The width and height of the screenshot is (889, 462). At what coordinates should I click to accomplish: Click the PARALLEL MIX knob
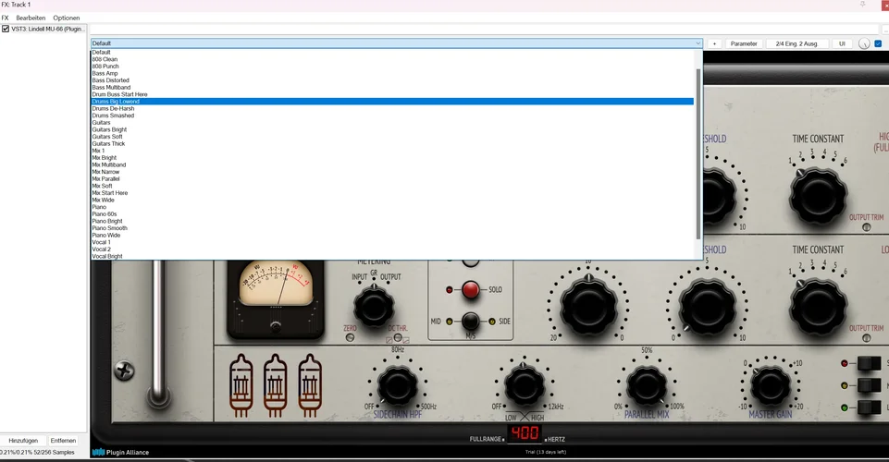(x=647, y=386)
